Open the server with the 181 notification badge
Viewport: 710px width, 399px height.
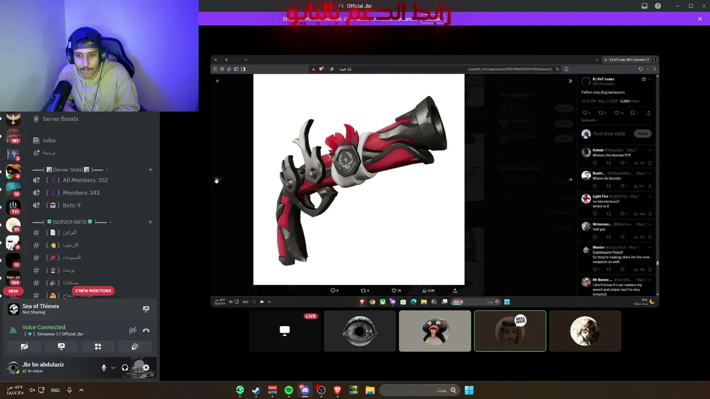(x=13, y=137)
